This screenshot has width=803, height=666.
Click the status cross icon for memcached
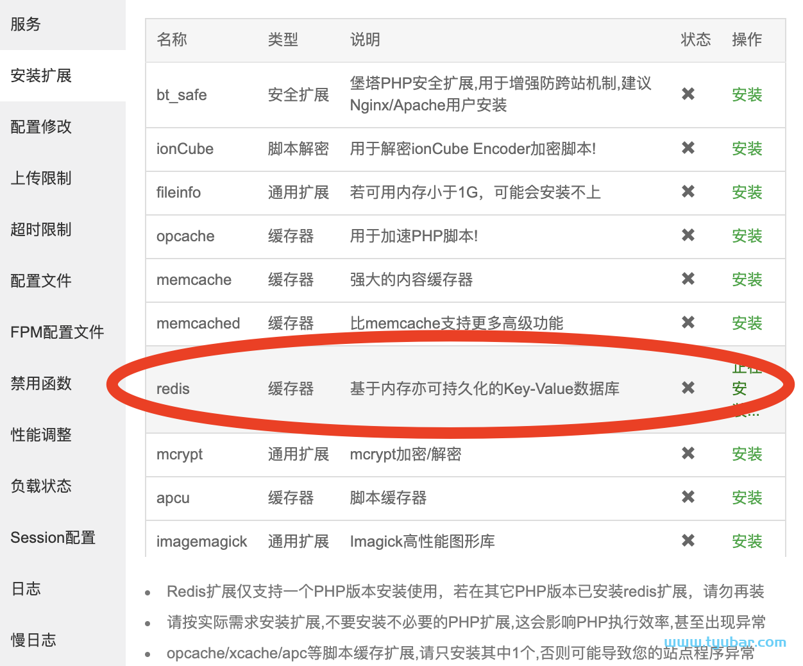(688, 323)
